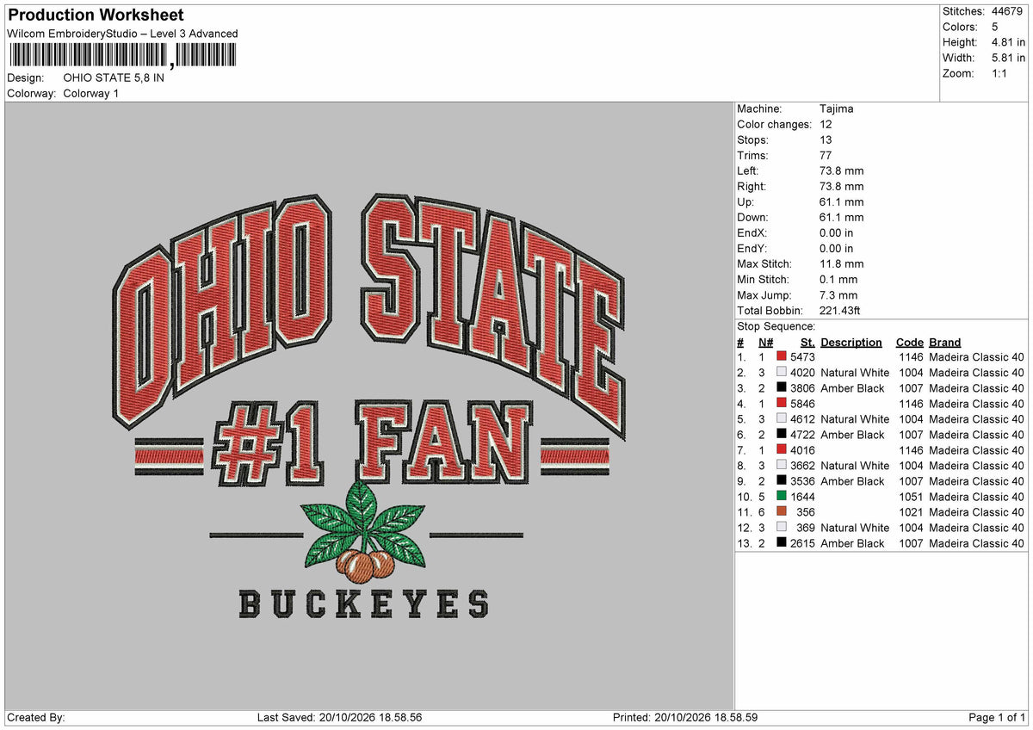Click the Height value '4.81 in'
Image resolution: width=1033 pixels, height=730 pixels.
(x=1008, y=42)
